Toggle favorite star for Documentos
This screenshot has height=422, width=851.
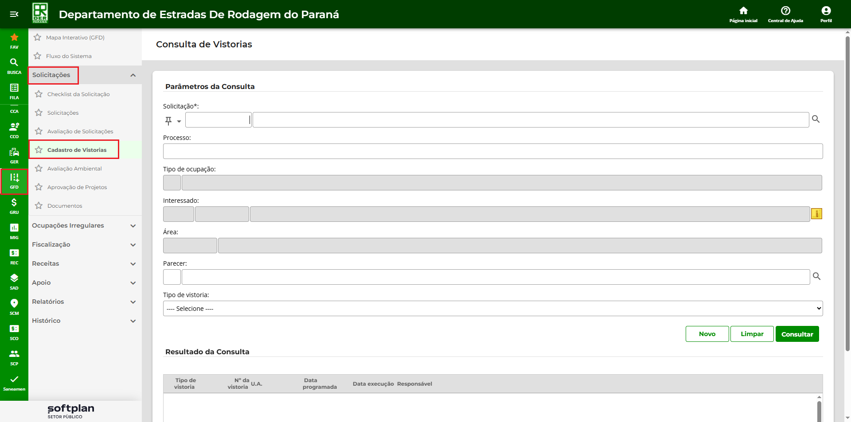click(x=39, y=206)
